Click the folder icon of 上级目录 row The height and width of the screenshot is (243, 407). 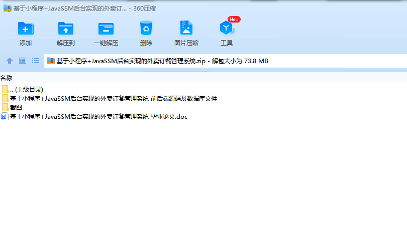(x=5, y=90)
